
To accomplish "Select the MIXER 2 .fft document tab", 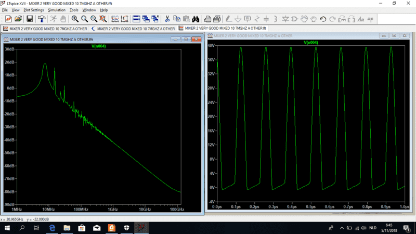I will click(x=222, y=28).
